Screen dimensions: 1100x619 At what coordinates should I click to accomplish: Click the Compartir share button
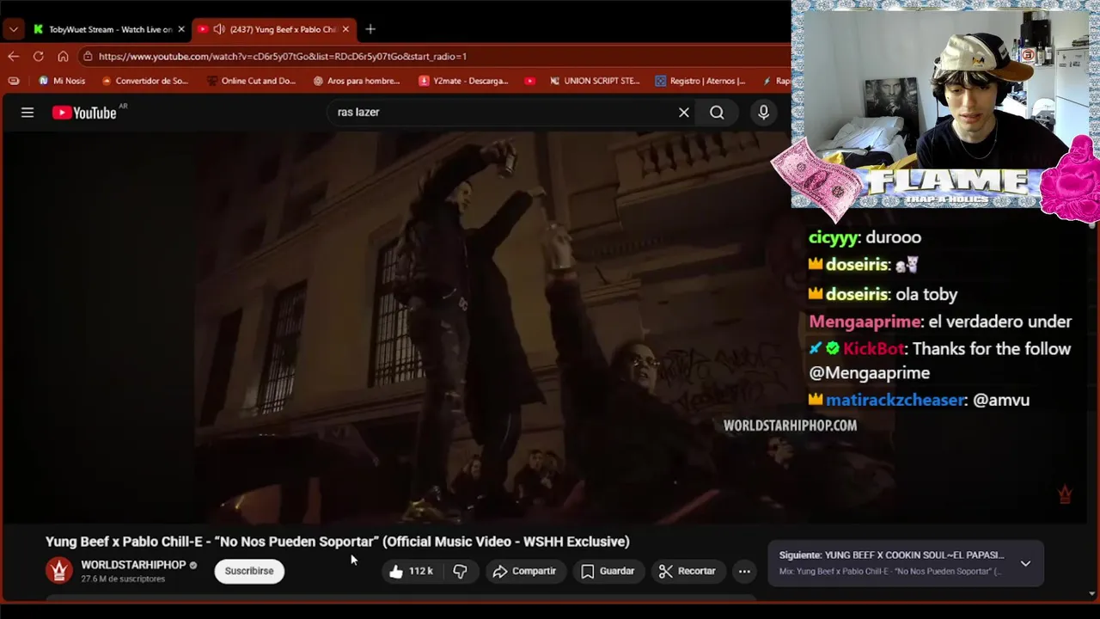coord(524,571)
